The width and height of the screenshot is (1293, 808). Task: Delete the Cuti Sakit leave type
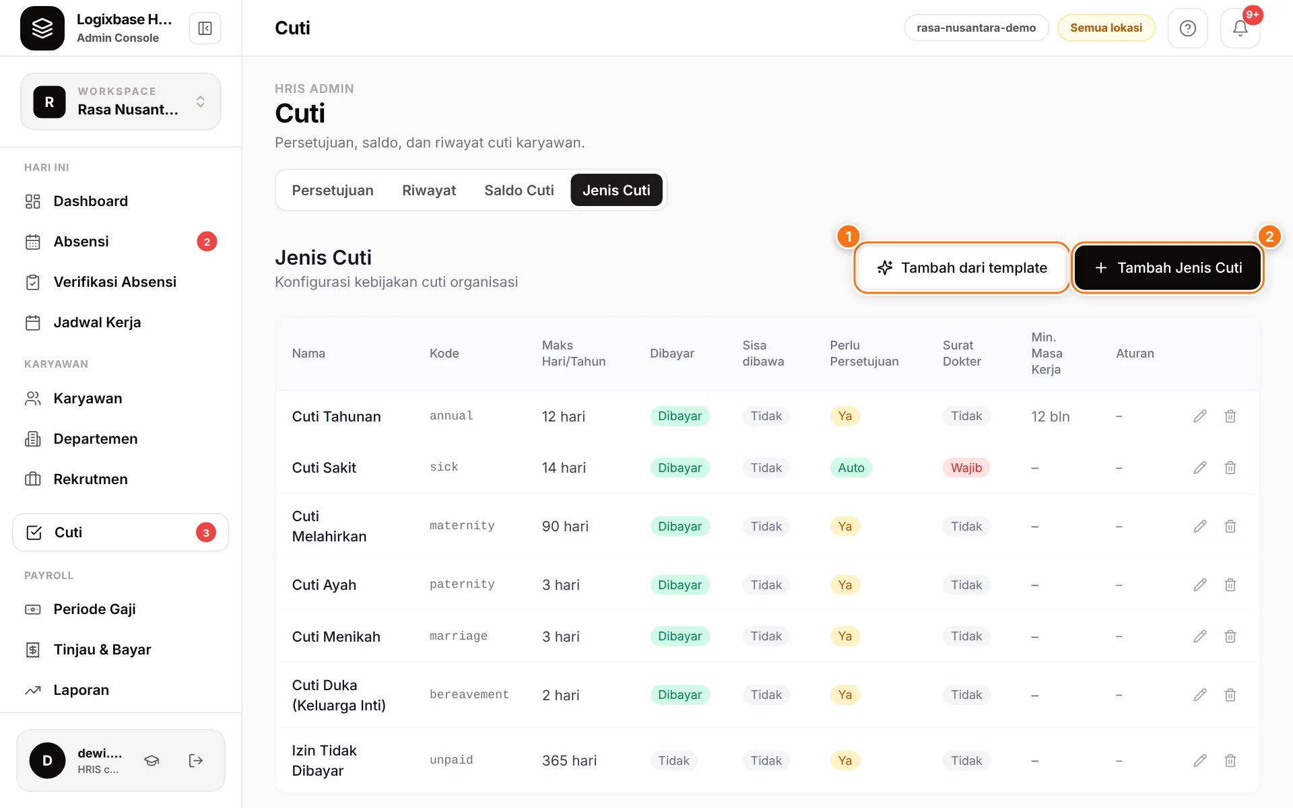[1230, 468]
